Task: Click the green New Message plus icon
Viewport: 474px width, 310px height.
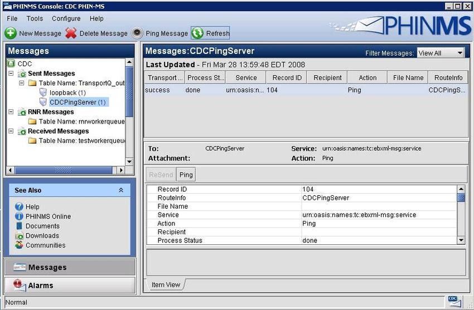Action: tap(11, 33)
